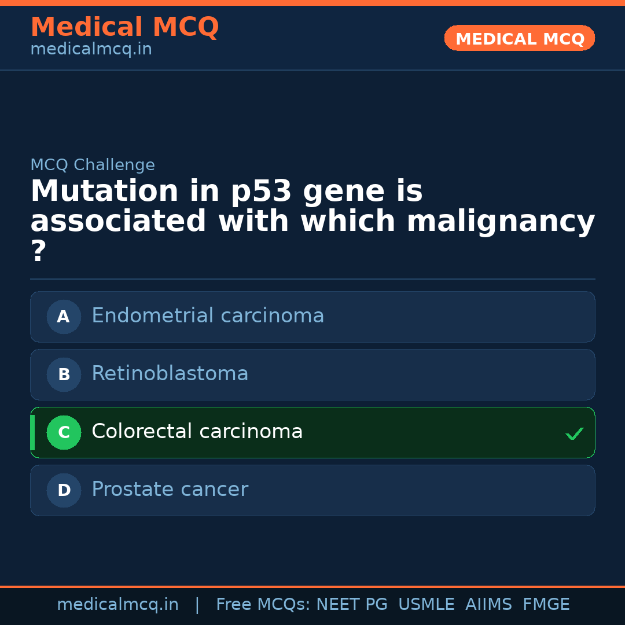Screen dimensions: 625x625
Task: Select the circular A badge icon
Action: coord(64,317)
